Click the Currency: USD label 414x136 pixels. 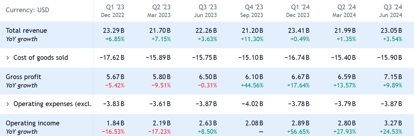click(x=27, y=10)
